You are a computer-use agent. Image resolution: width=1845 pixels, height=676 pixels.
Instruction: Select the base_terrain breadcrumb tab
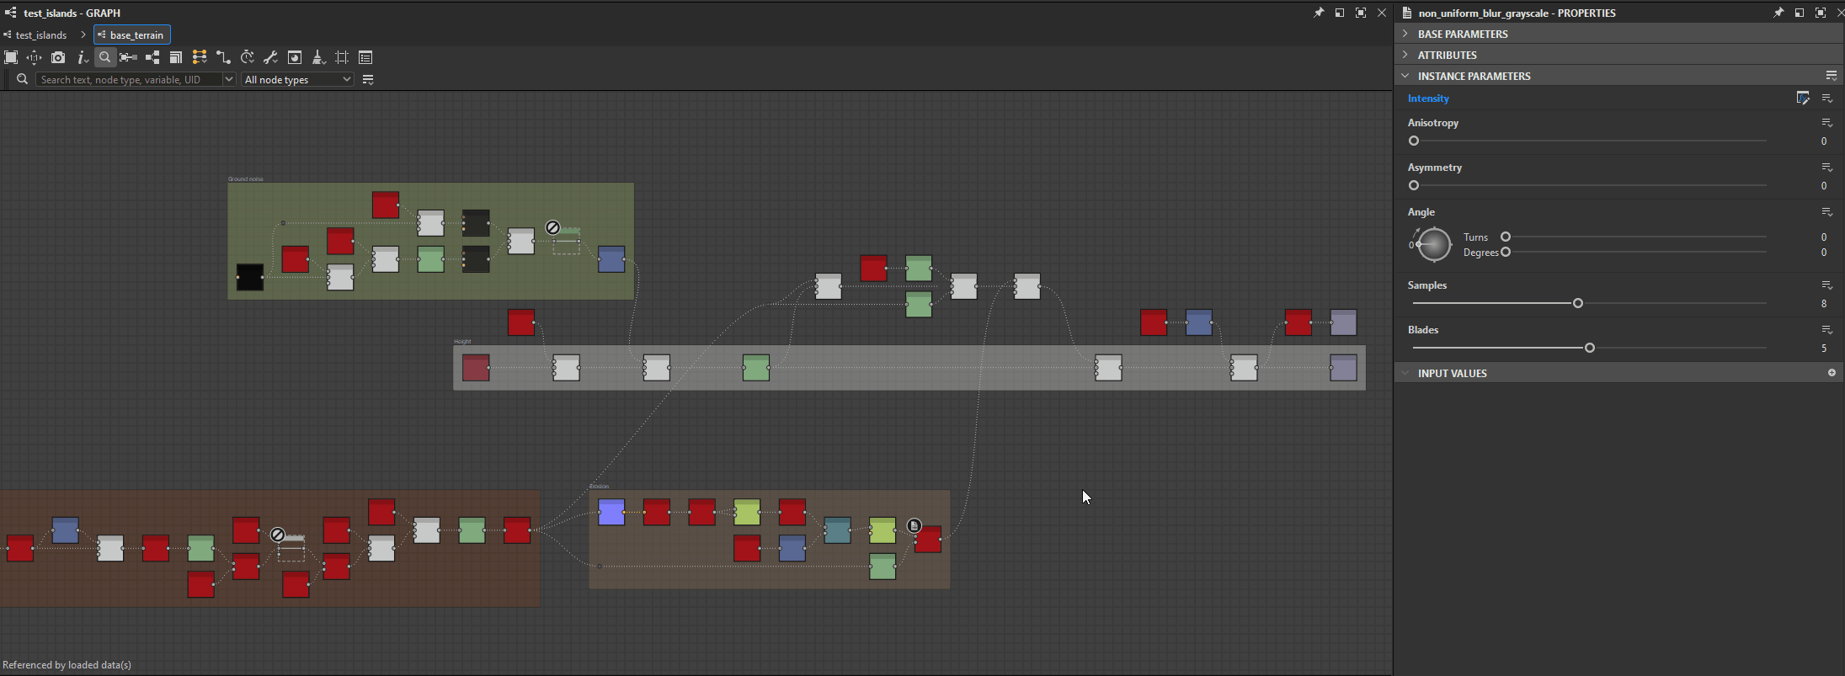[x=132, y=35]
